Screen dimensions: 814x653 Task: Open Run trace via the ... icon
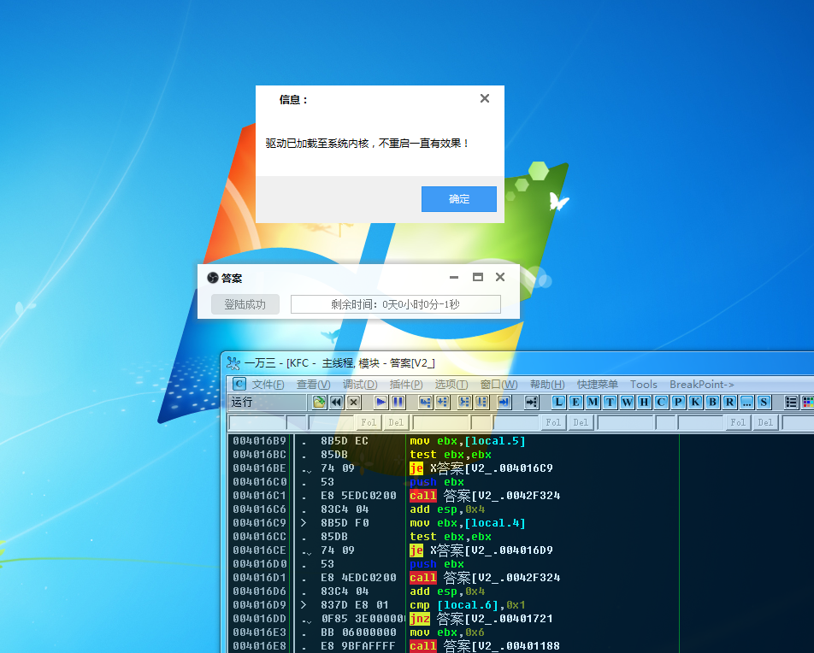[x=746, y=402]
